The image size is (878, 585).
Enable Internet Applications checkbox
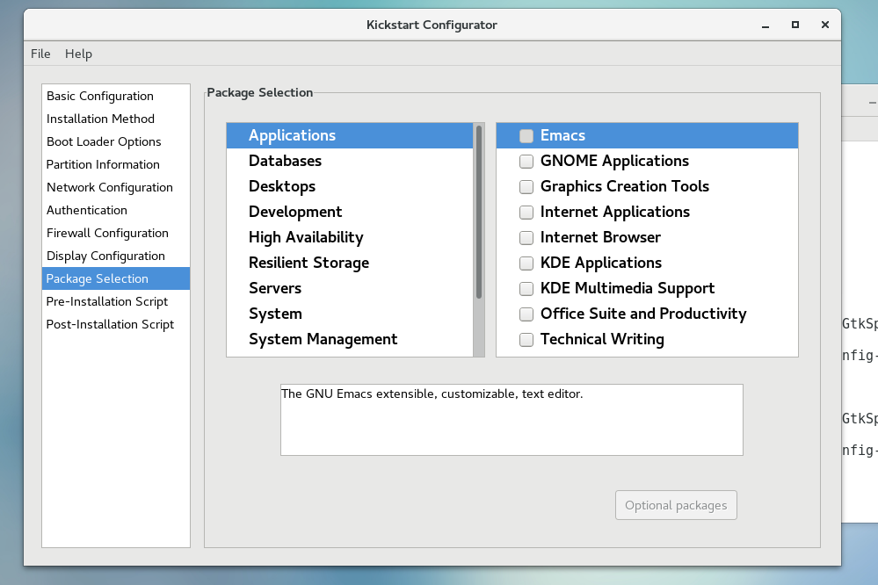[x=526, y=213]
